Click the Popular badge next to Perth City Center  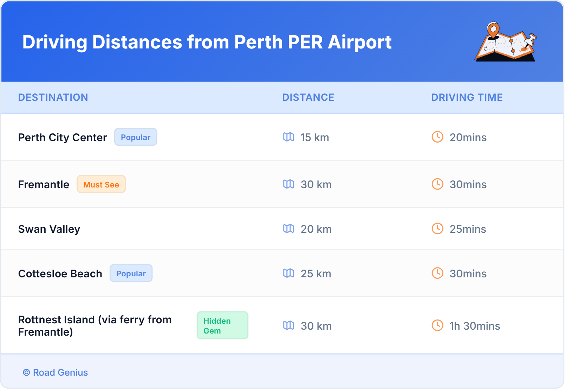click(x=136, y=137)
